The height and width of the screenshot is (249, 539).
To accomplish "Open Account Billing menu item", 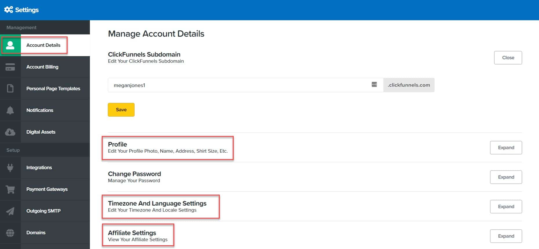I will coord(45,67).
